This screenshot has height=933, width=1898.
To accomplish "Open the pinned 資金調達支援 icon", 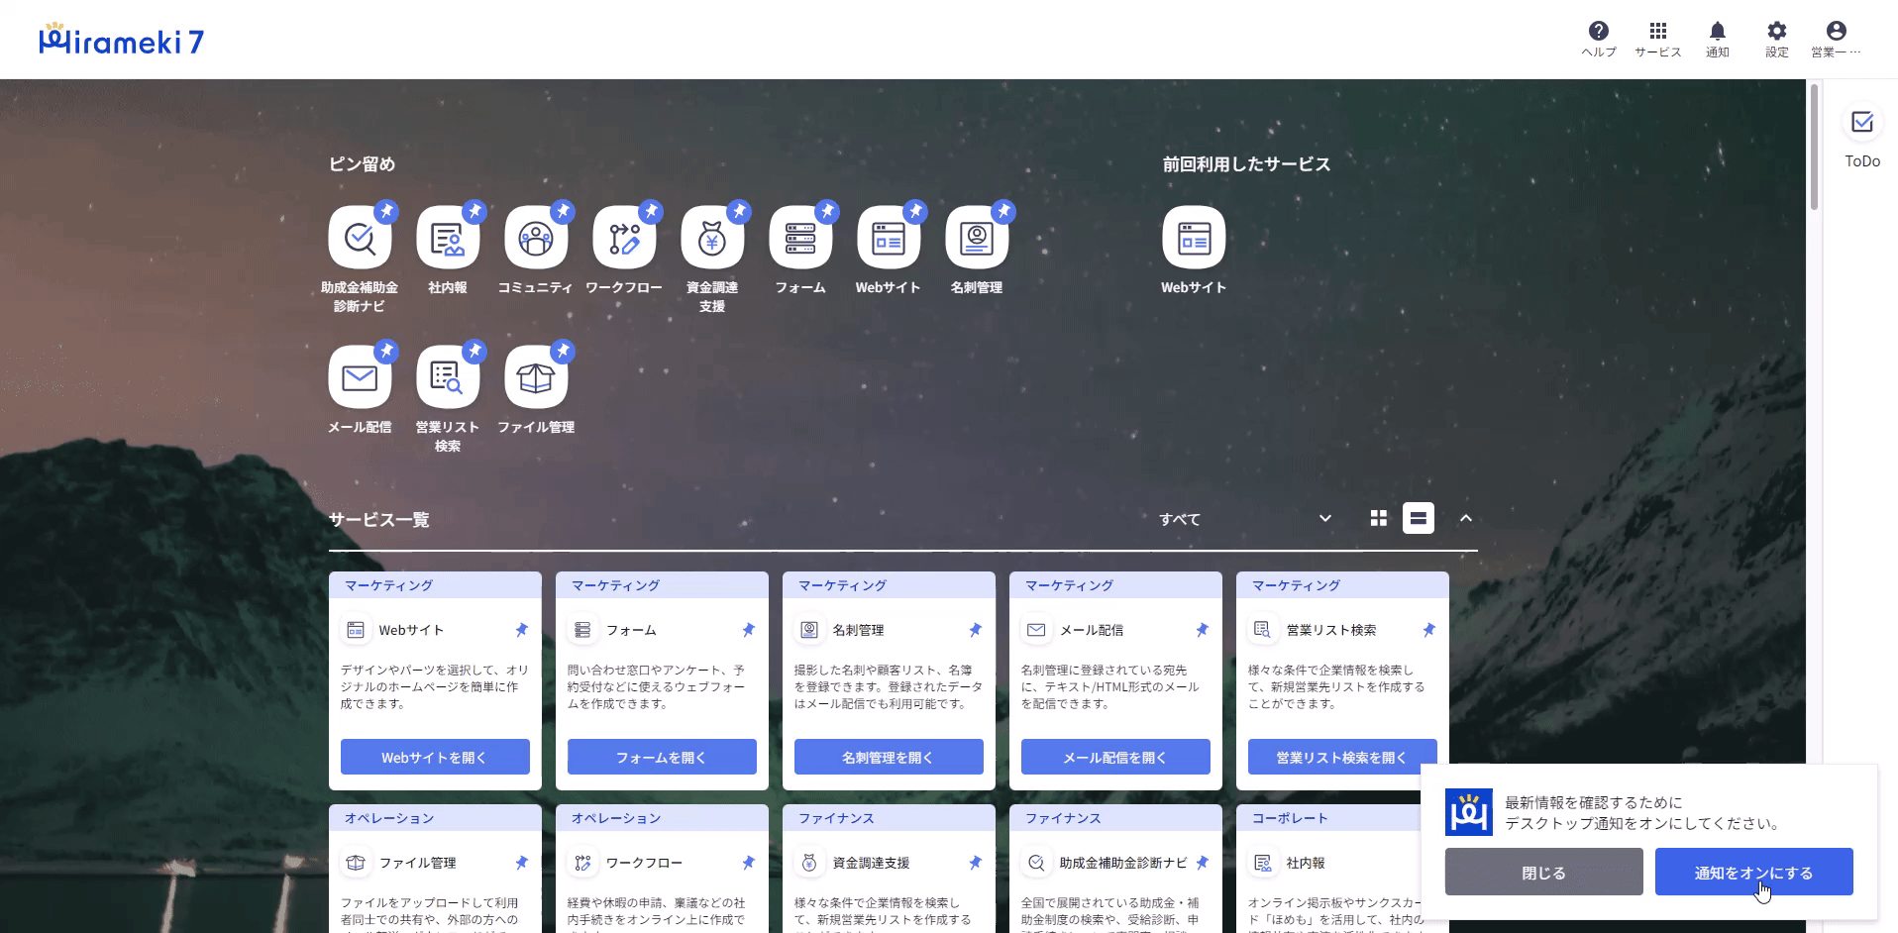I will [712, 238].
